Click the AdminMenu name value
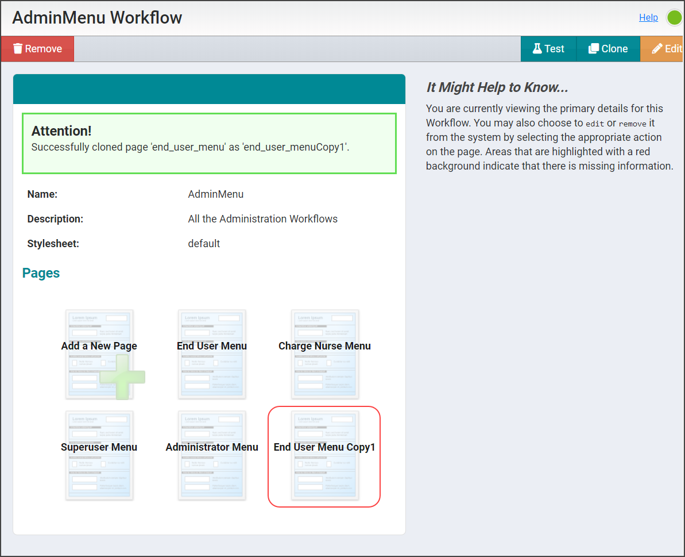The width and height of the screenshot is (685, 557). pyautogui.click(x=216, y=194)
